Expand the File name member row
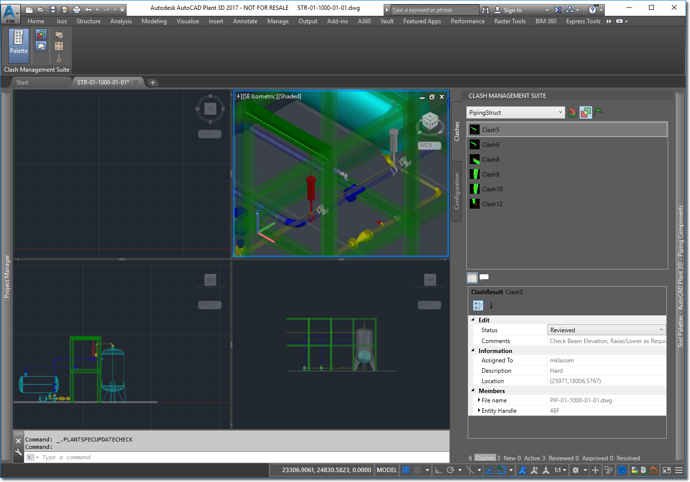The width and height of the screenshot is (690, 482). tap(479, 400)
